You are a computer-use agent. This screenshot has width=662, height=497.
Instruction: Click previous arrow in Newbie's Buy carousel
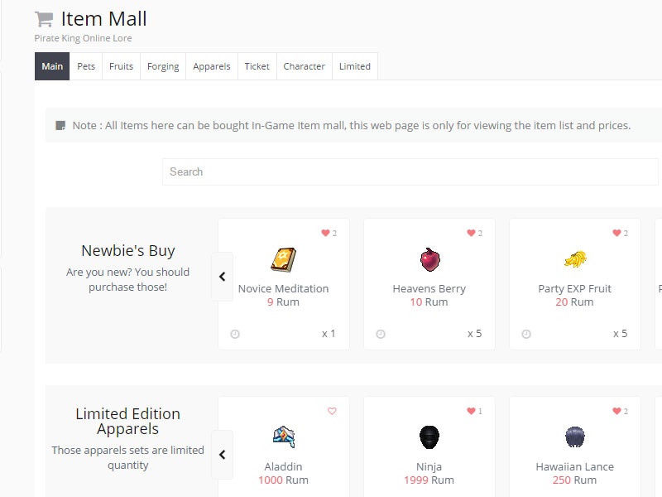[222, 277]
